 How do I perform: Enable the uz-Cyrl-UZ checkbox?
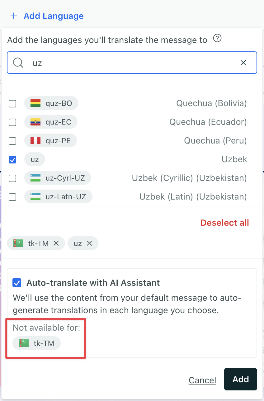tap(12, 178)
